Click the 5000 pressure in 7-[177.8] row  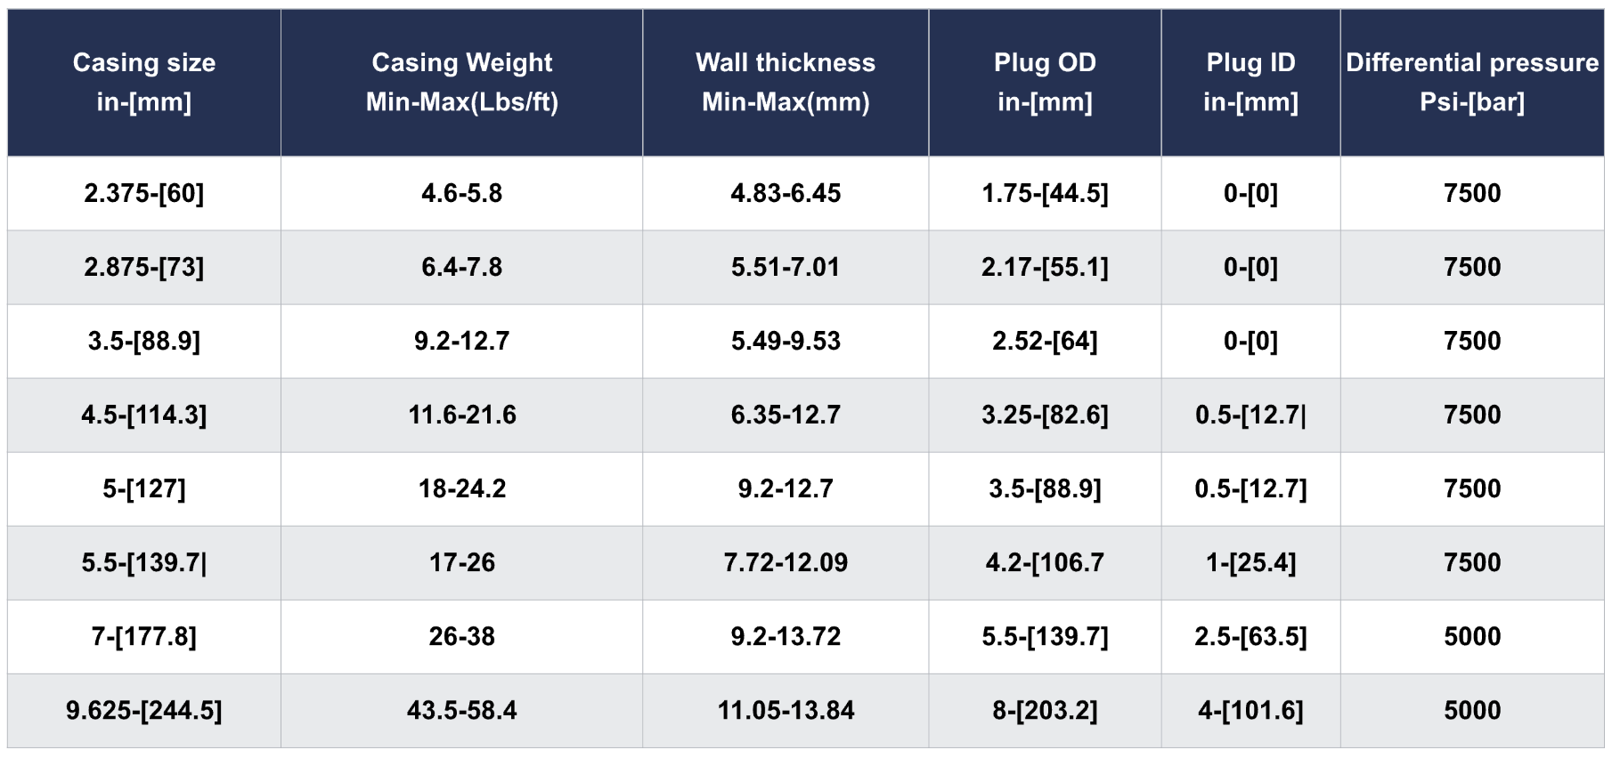pos(1472,636)
